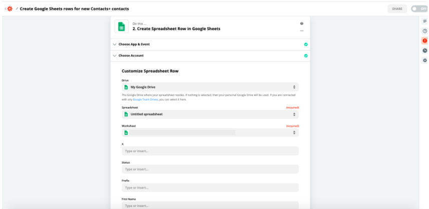Click the X input field
Viewport: 429px width, 209px height.
click(x=210, y=151)
